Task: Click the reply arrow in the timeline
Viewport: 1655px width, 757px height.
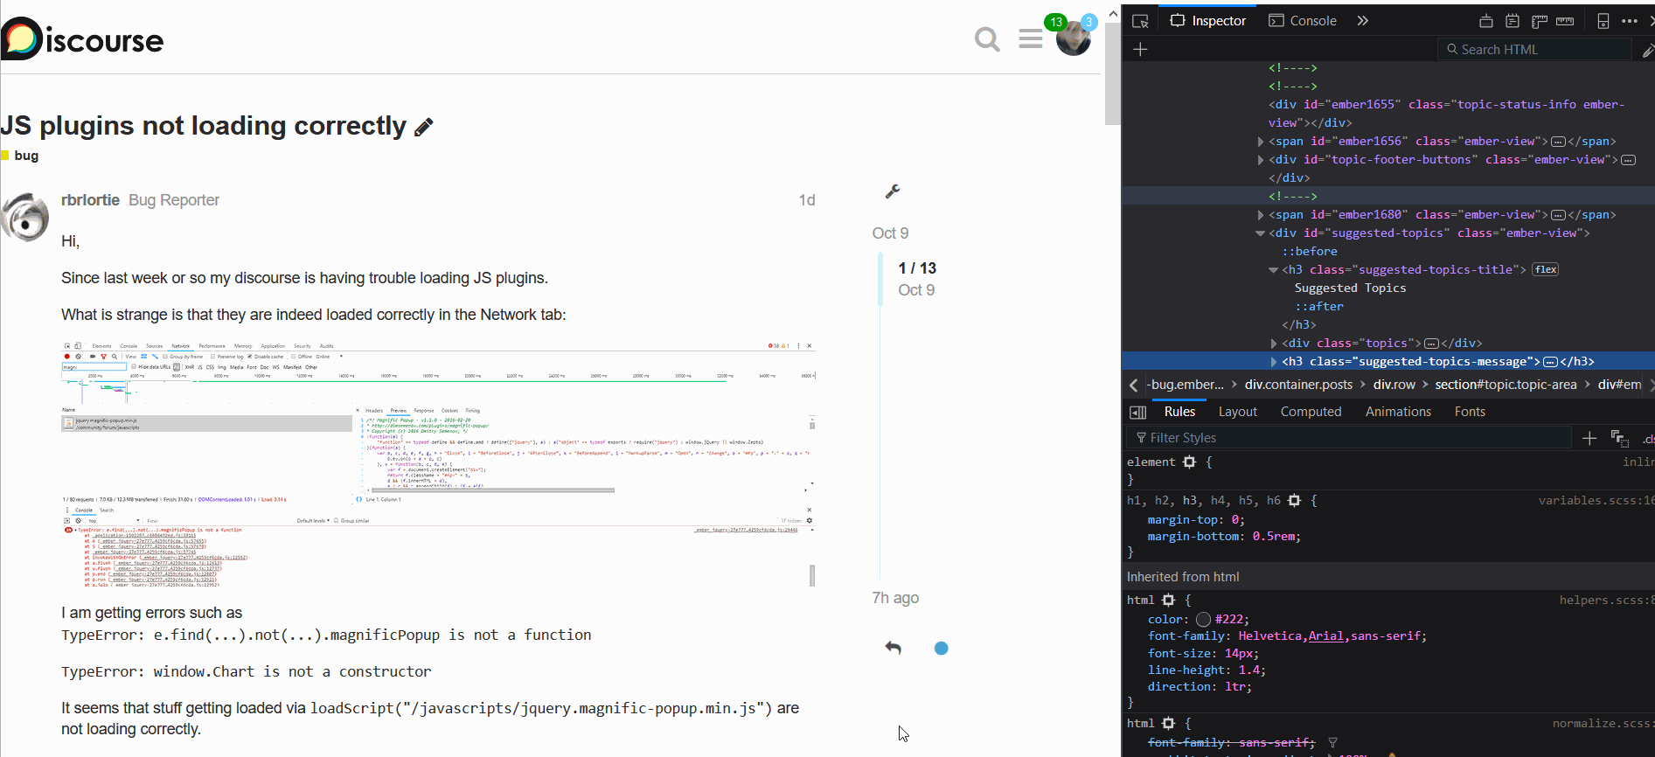Action: [x=893, y=648]
